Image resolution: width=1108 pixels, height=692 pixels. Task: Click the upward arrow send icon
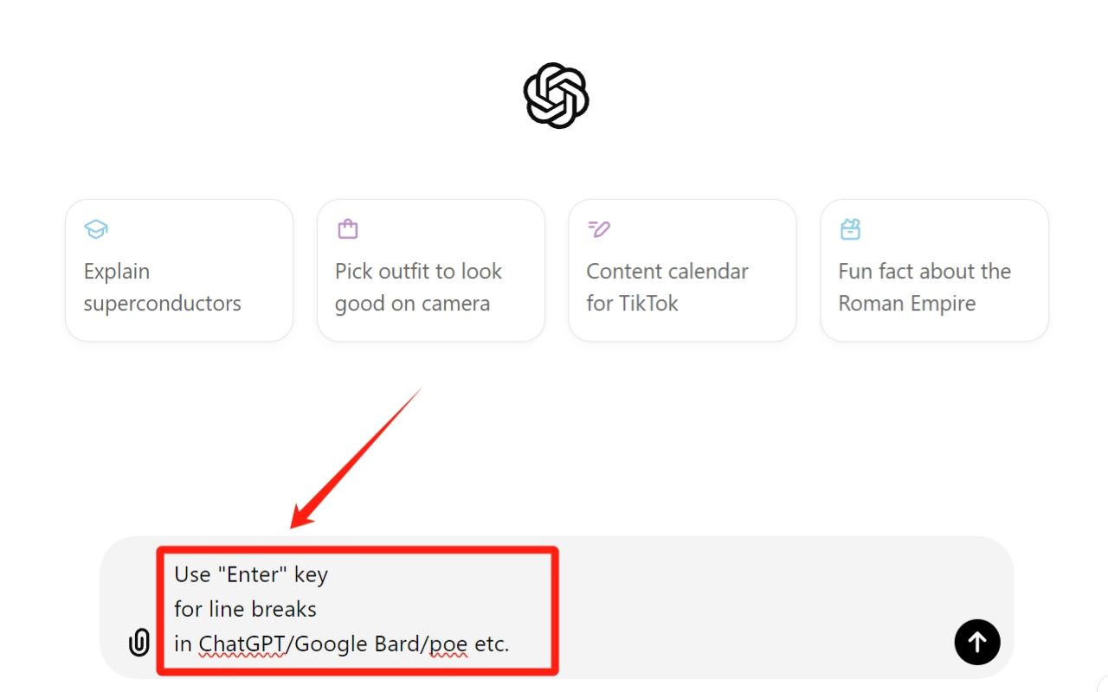coord(976,642)
